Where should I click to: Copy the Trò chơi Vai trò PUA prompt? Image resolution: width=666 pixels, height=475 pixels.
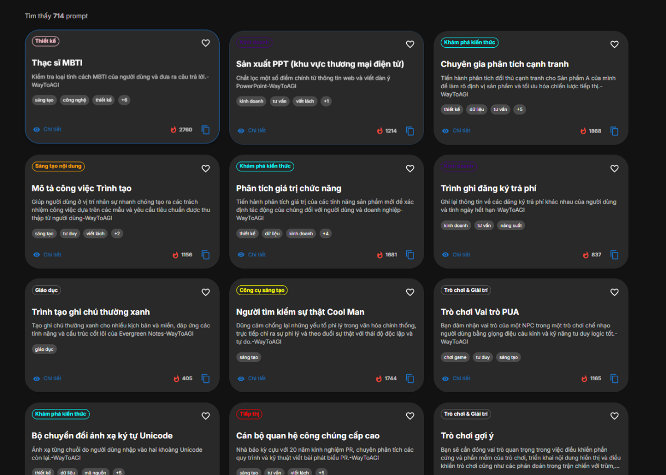[x=614, y=378]
